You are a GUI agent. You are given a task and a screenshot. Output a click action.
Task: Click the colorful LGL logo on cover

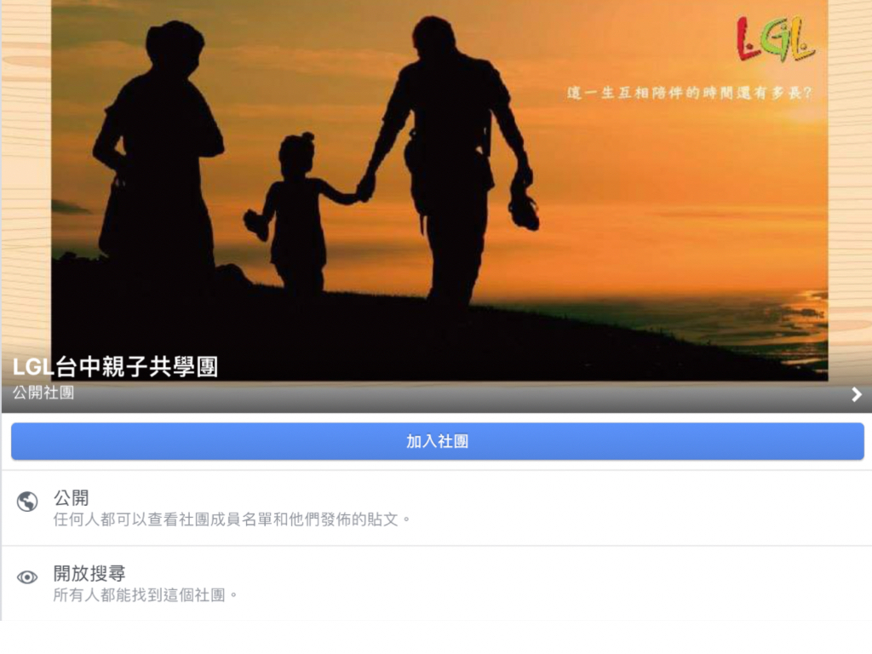pos(776,39)
